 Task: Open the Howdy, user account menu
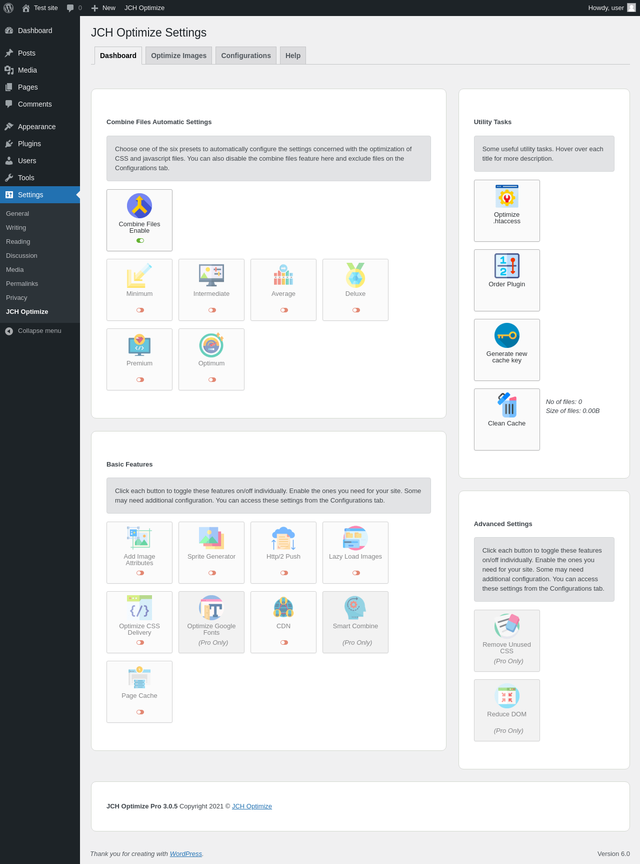612,8
